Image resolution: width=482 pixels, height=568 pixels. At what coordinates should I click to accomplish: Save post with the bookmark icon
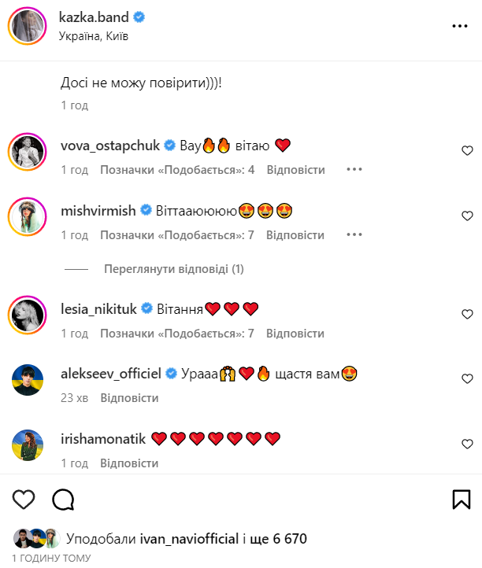pyautogui.click(x=462, y=500)
